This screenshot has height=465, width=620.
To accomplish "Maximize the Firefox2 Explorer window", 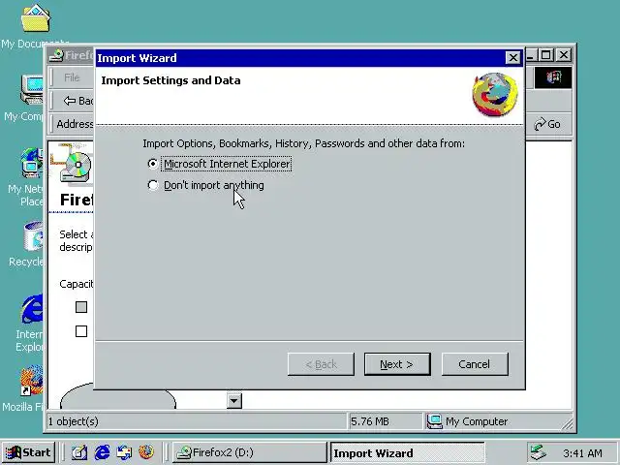I will (546, 54).
